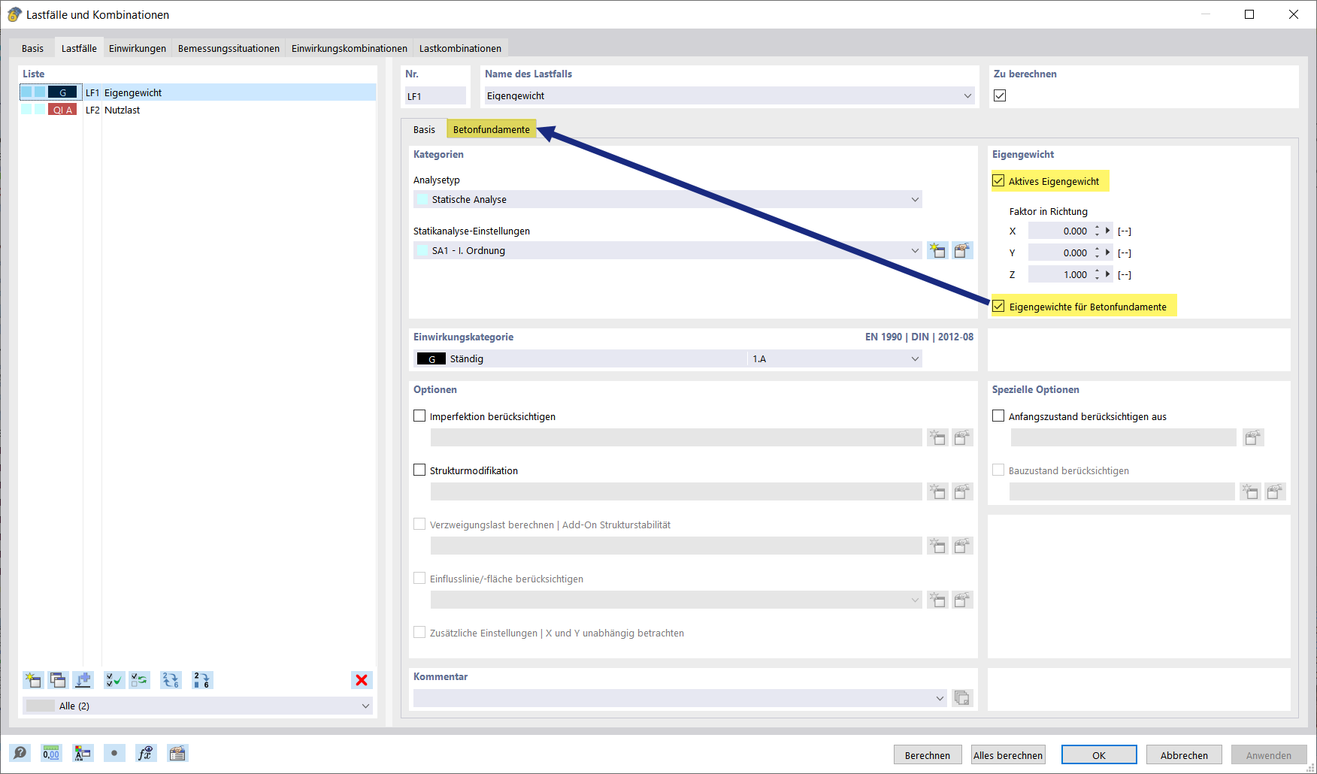Switch to the Einwirkungen tab

click(138, 48)
